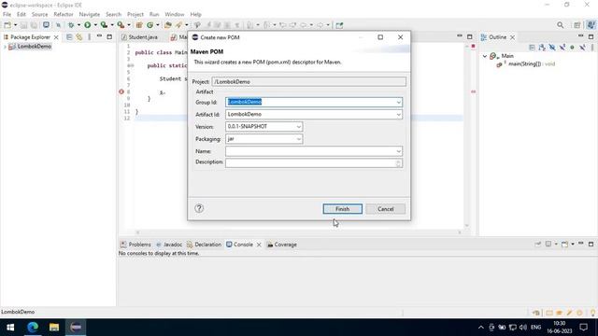
Task: Open the Refactor menu
Action: click(64, 14)
